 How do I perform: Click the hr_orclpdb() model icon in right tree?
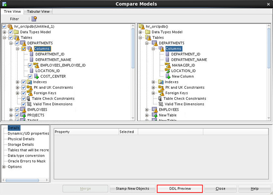pyautogui.click(x=142, y=26)
